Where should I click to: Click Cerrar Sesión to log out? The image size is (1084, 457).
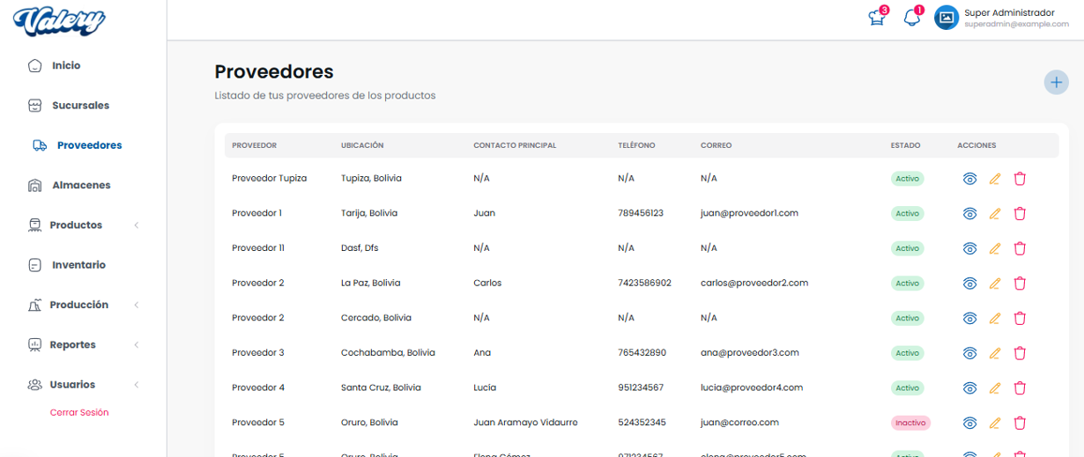[x=79, y=412]
